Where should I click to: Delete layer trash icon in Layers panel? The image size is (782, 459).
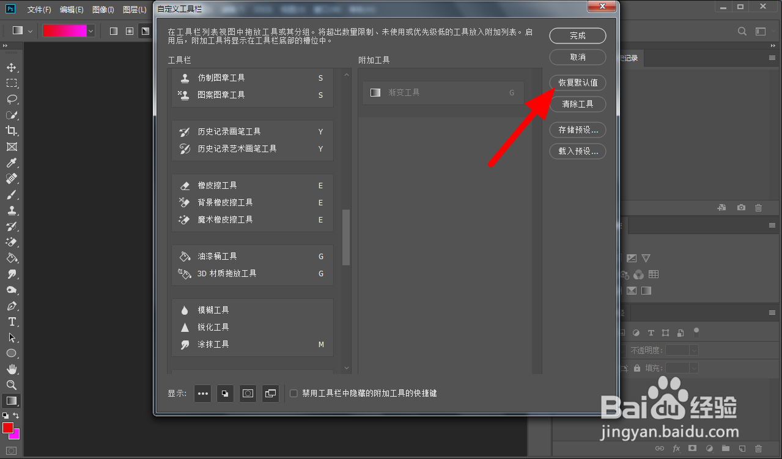pos(759,448)
